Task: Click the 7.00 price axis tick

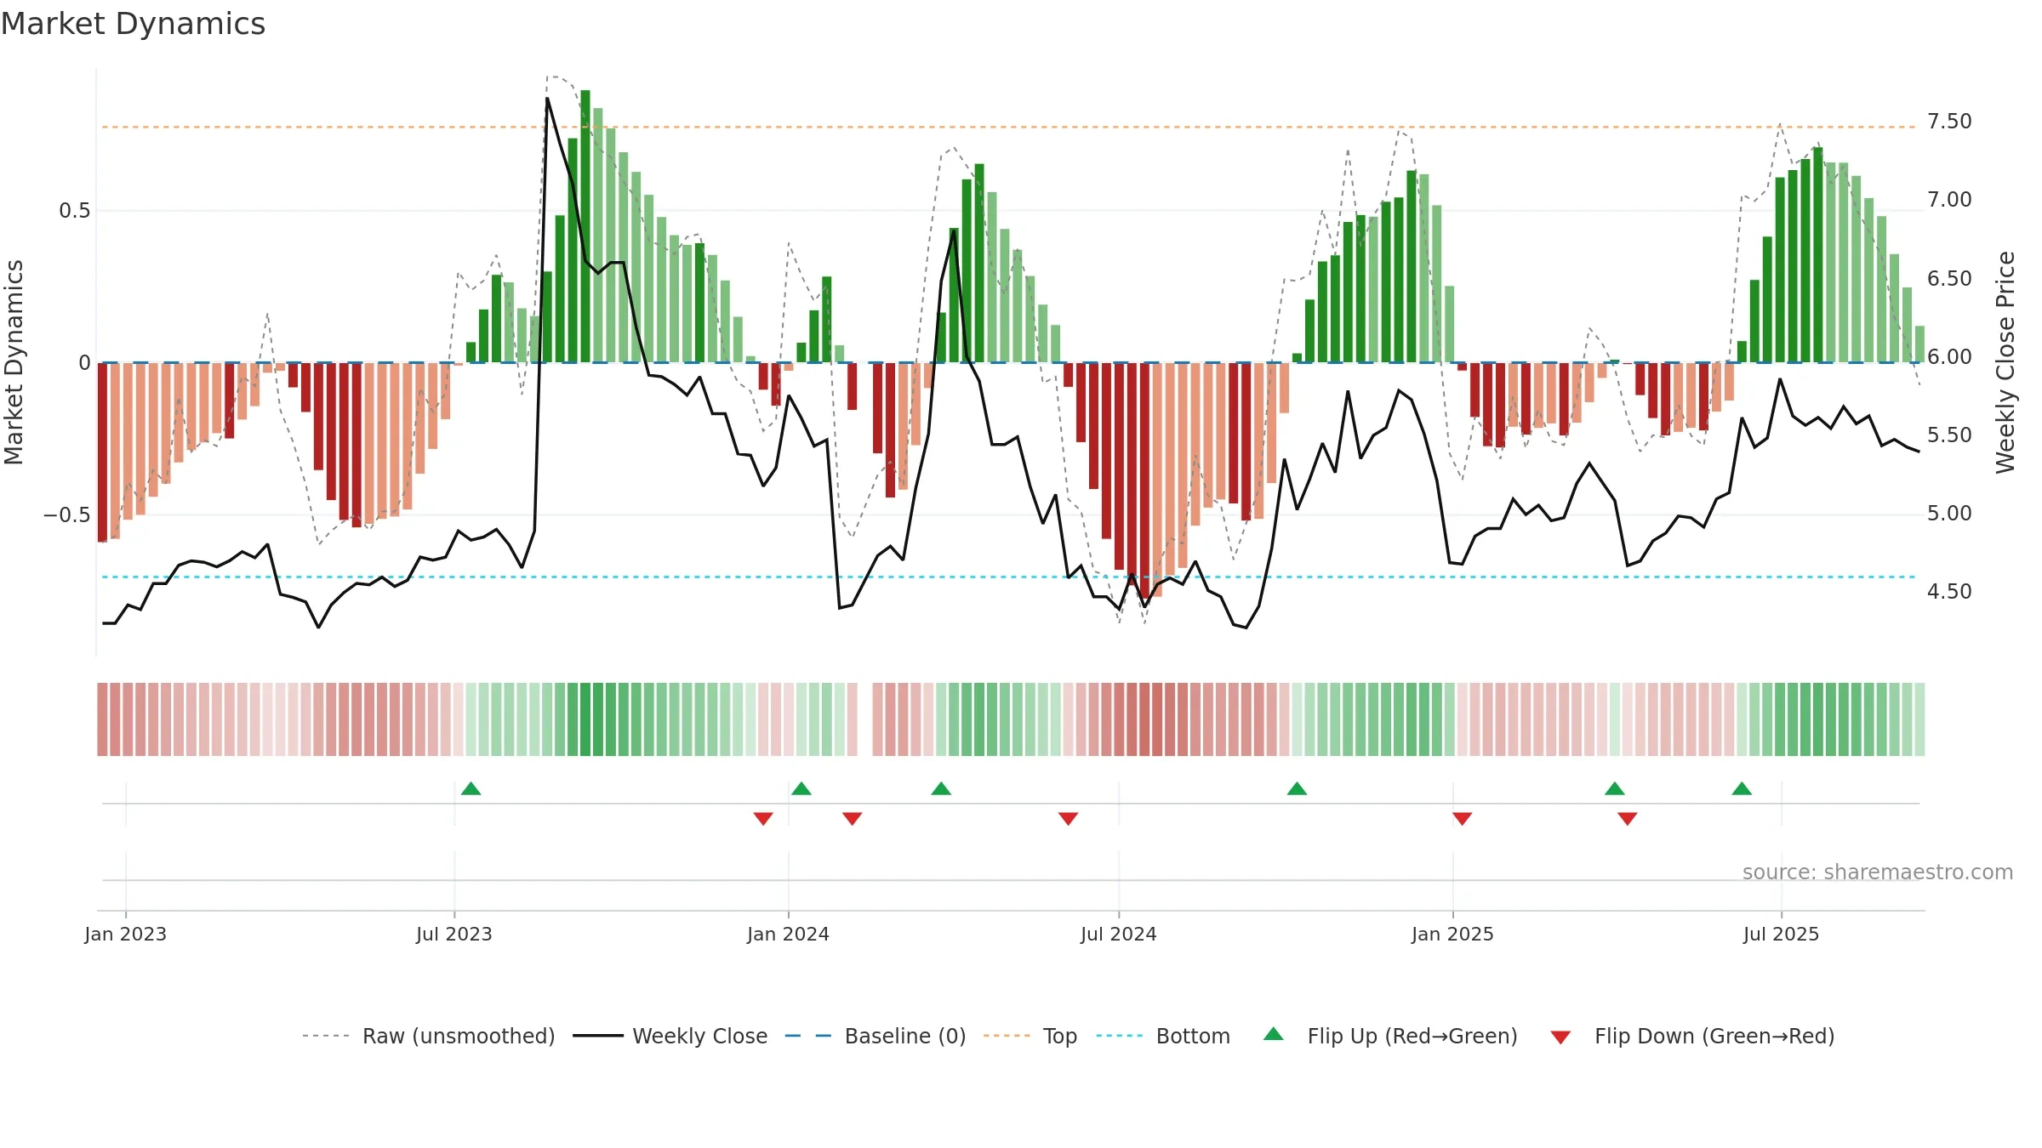Action: 1949,200
